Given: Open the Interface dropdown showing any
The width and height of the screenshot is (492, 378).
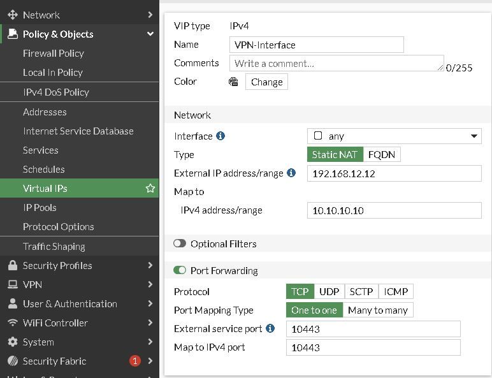Looking at the screenshot, I should (394, 136).
